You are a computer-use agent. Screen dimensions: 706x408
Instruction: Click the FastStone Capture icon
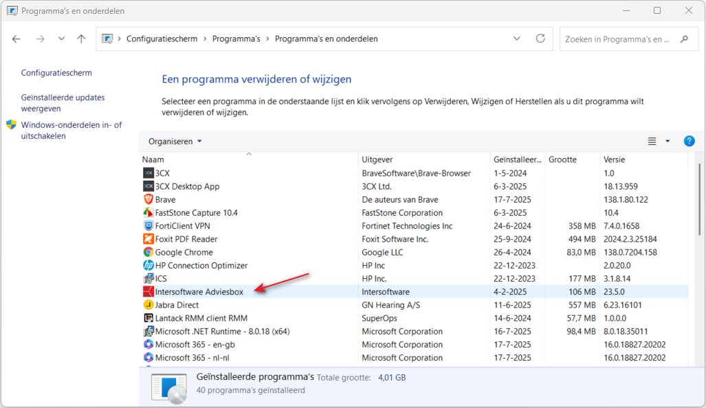point(148,212)
